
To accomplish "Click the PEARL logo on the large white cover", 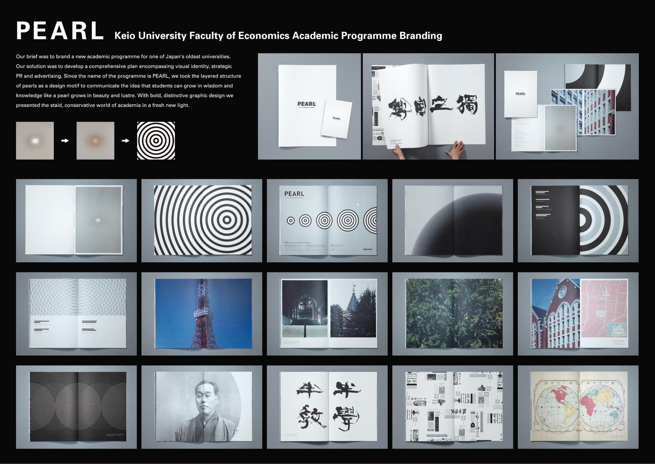I will (x=307, y=104).
